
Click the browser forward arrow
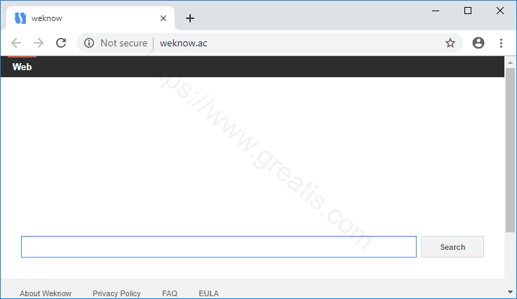39,43
